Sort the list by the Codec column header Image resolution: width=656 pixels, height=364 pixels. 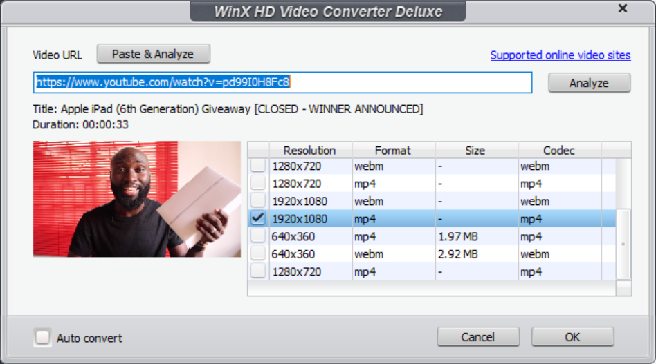click(559, 151)
